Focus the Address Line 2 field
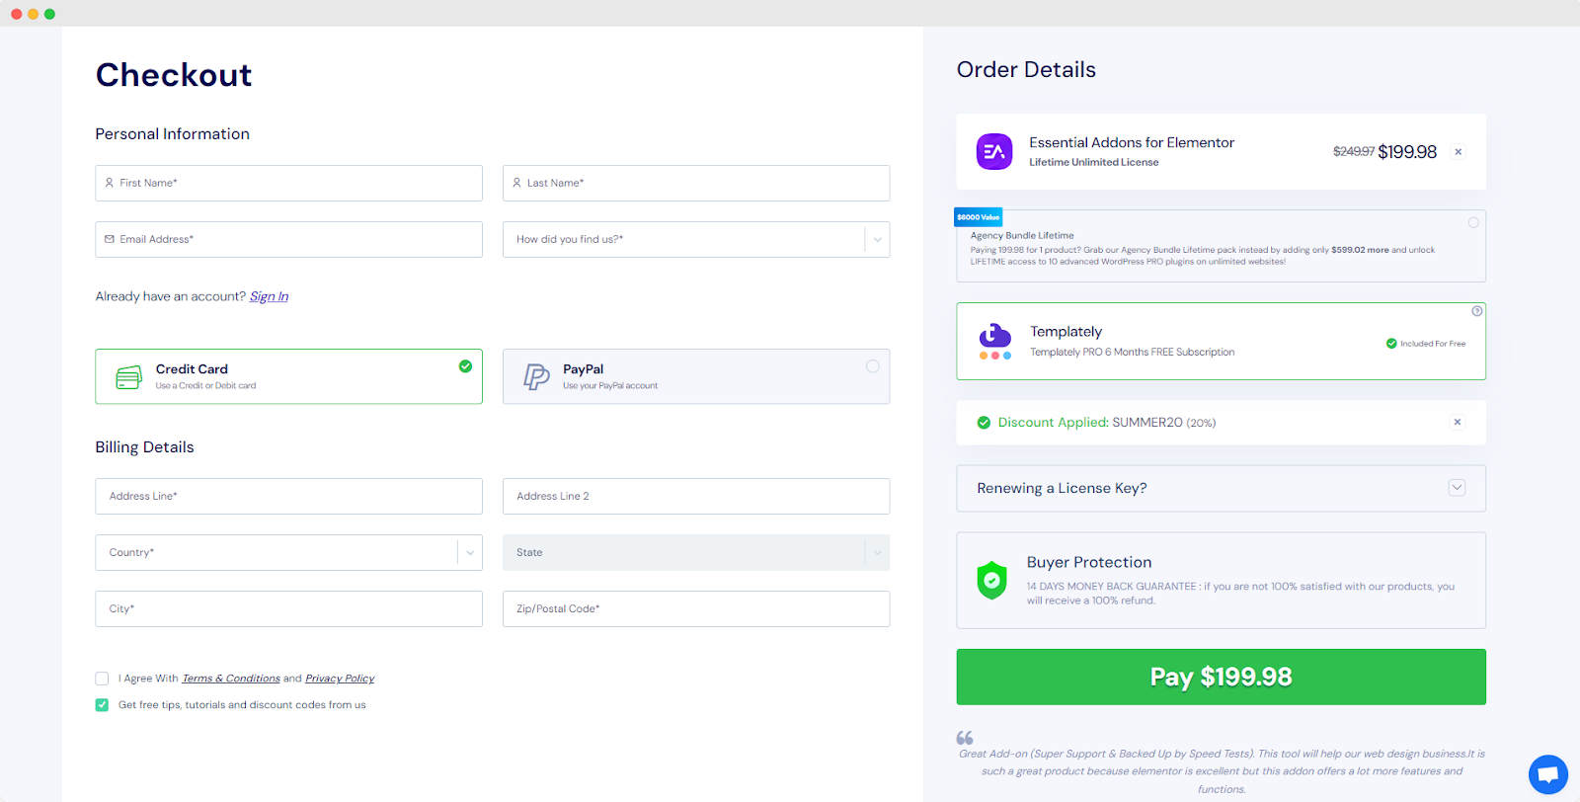The width and height of the screenshot is (1580, 802). pyautogui.click(x=696, y=496)
